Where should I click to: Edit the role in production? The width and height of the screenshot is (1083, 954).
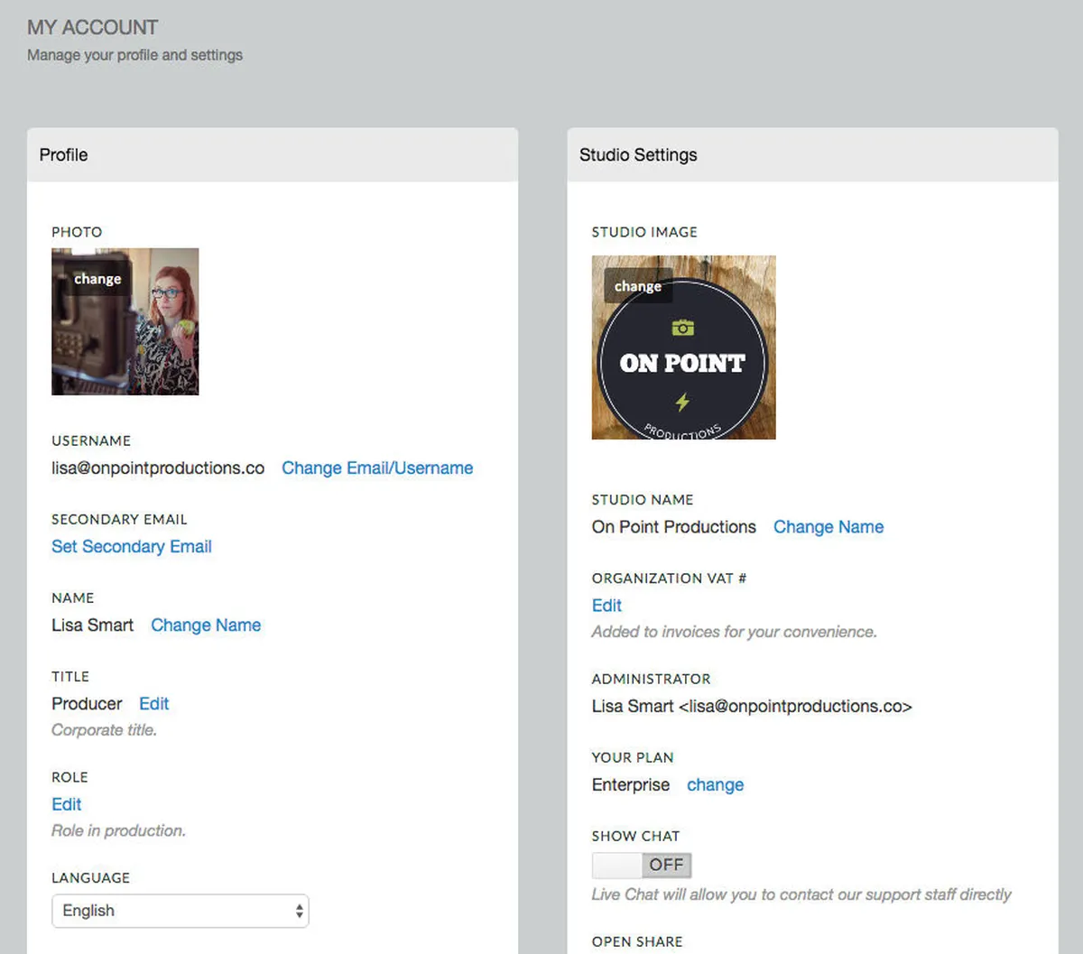coord(67,804)
